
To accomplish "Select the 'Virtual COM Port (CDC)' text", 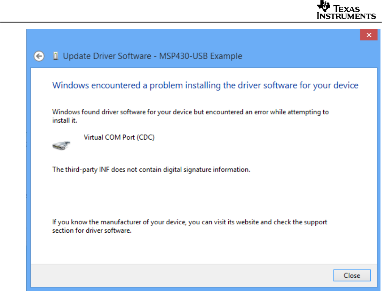I will tap(119, 137).
